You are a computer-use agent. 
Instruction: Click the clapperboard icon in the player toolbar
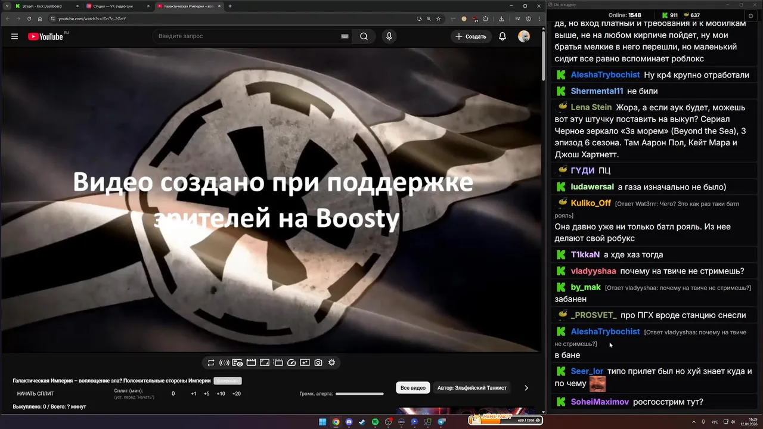(251, 362)
